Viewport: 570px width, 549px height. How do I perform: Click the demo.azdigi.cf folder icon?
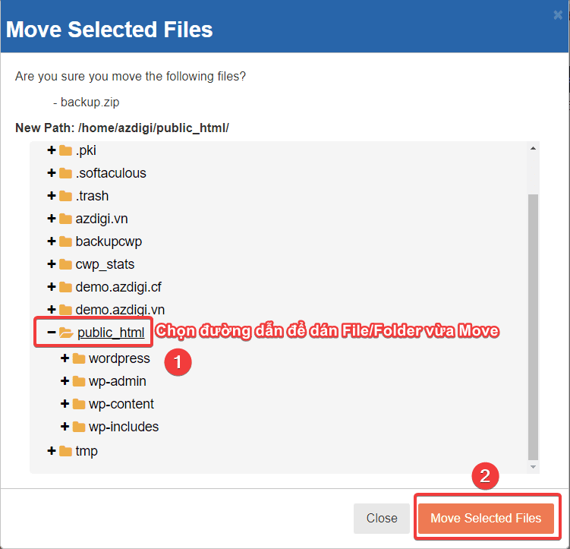pyautogui.click(x=65, y=287)
